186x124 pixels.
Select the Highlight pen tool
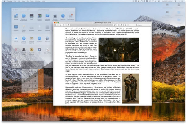[115, 25]
